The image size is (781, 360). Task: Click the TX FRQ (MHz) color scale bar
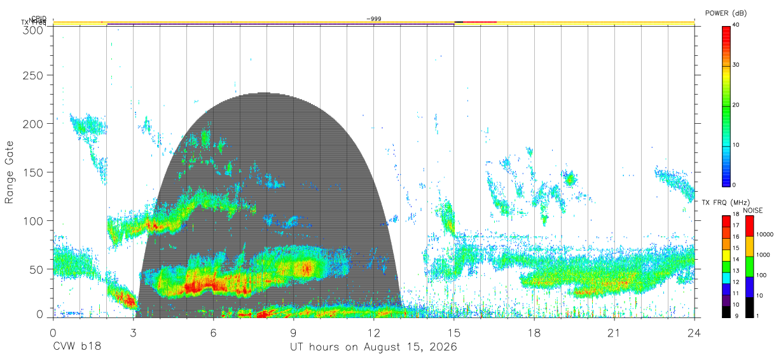pyautogui.click(x=726, y=266)
